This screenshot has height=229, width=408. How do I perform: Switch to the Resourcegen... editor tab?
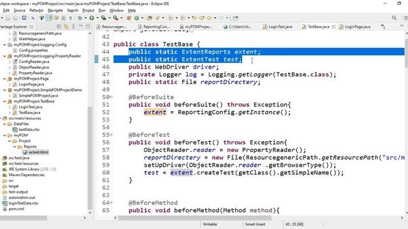pyautogui.click(x=112, y=27)
